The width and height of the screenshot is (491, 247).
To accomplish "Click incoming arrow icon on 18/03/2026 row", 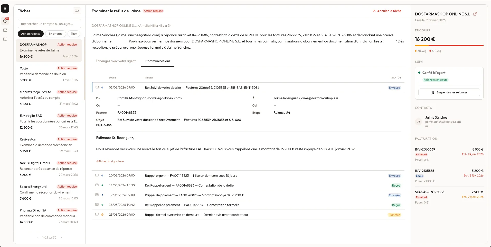I will [102, 205].
